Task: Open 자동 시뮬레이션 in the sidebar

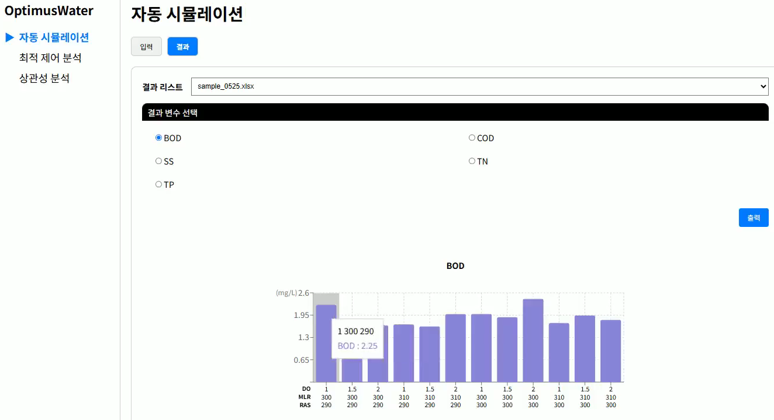Action: 54,38
